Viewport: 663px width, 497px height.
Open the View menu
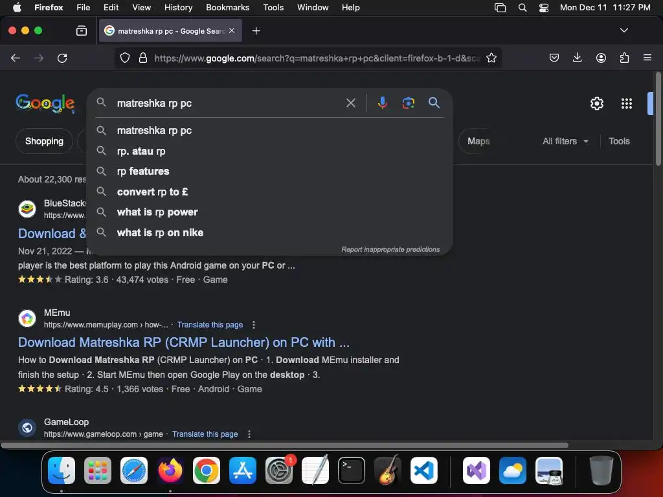point(141,8)
